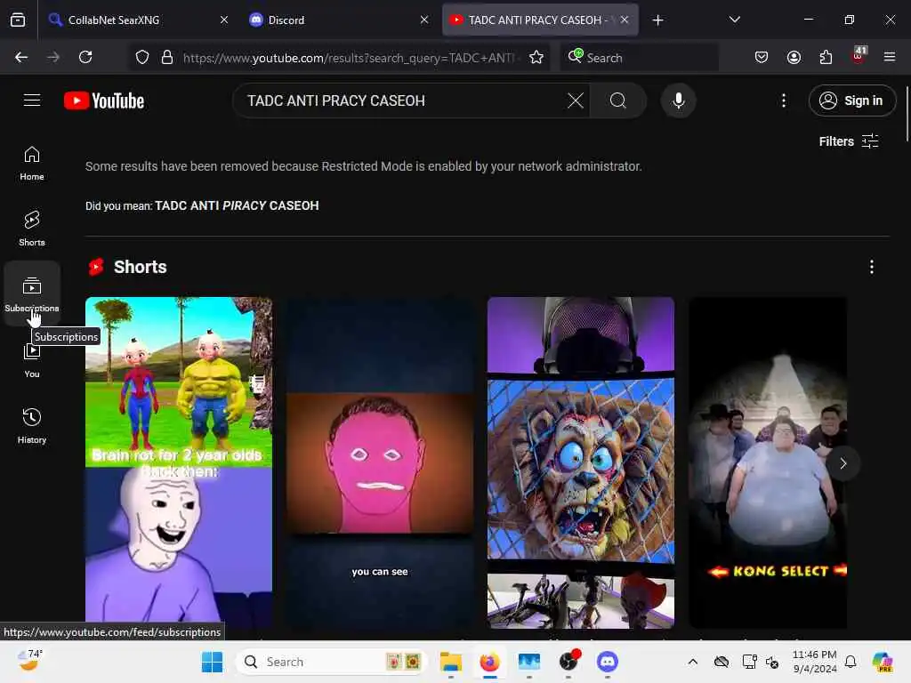Screen dimensions: 911x683
Task: Open the search Filters panel
Action: (x=848, y=141)
